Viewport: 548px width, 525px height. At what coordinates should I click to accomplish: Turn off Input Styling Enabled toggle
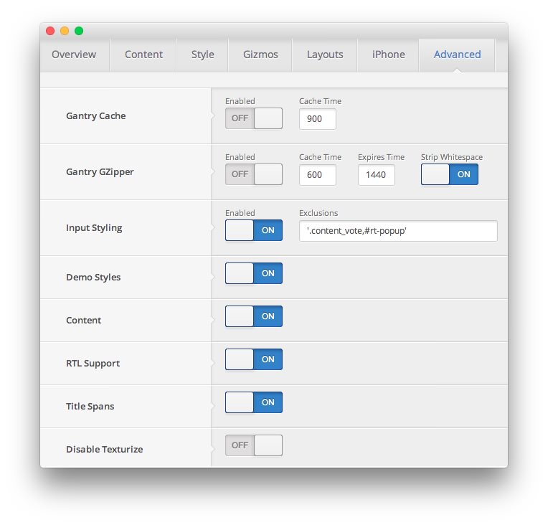point(254,230)
